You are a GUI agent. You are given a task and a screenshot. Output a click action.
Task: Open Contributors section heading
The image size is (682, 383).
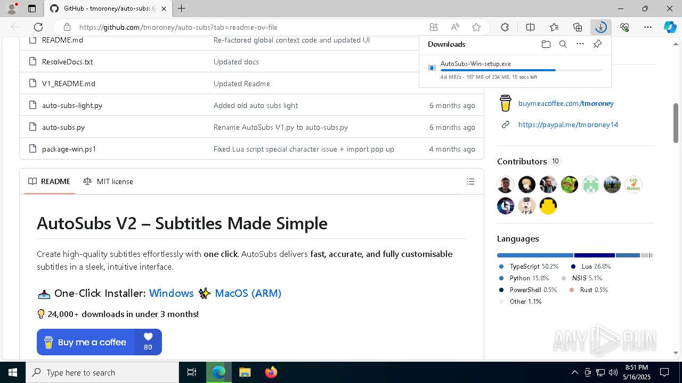tap(522, 161)
